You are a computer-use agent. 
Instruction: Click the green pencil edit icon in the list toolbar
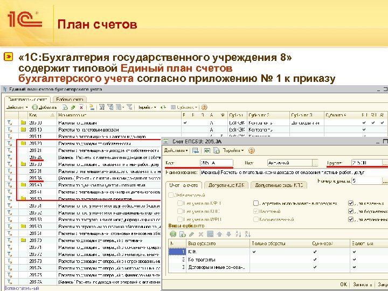pyautogui.click(x=73, y=107)
